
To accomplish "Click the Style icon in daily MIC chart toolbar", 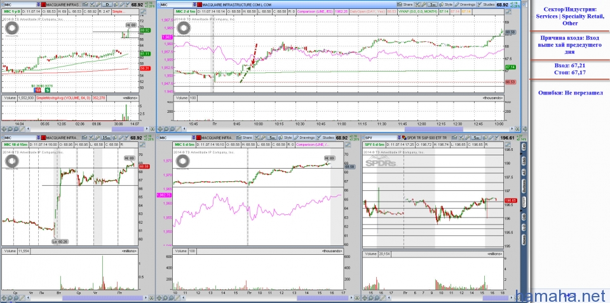I will tap(116, 4).
